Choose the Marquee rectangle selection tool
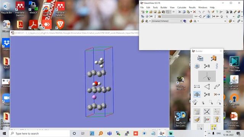 click(211, 102)
